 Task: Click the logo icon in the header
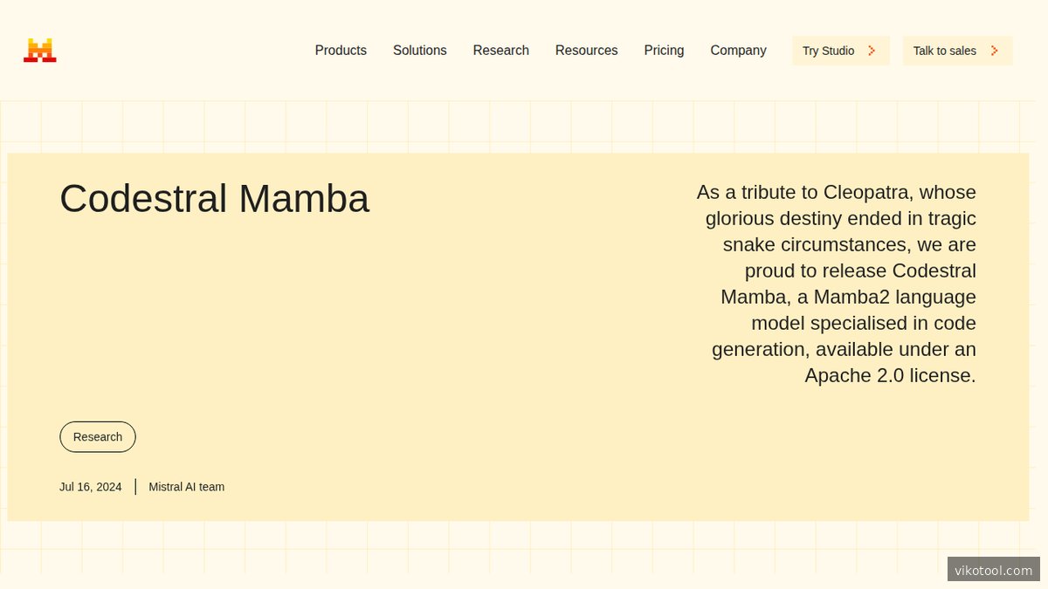40,50
